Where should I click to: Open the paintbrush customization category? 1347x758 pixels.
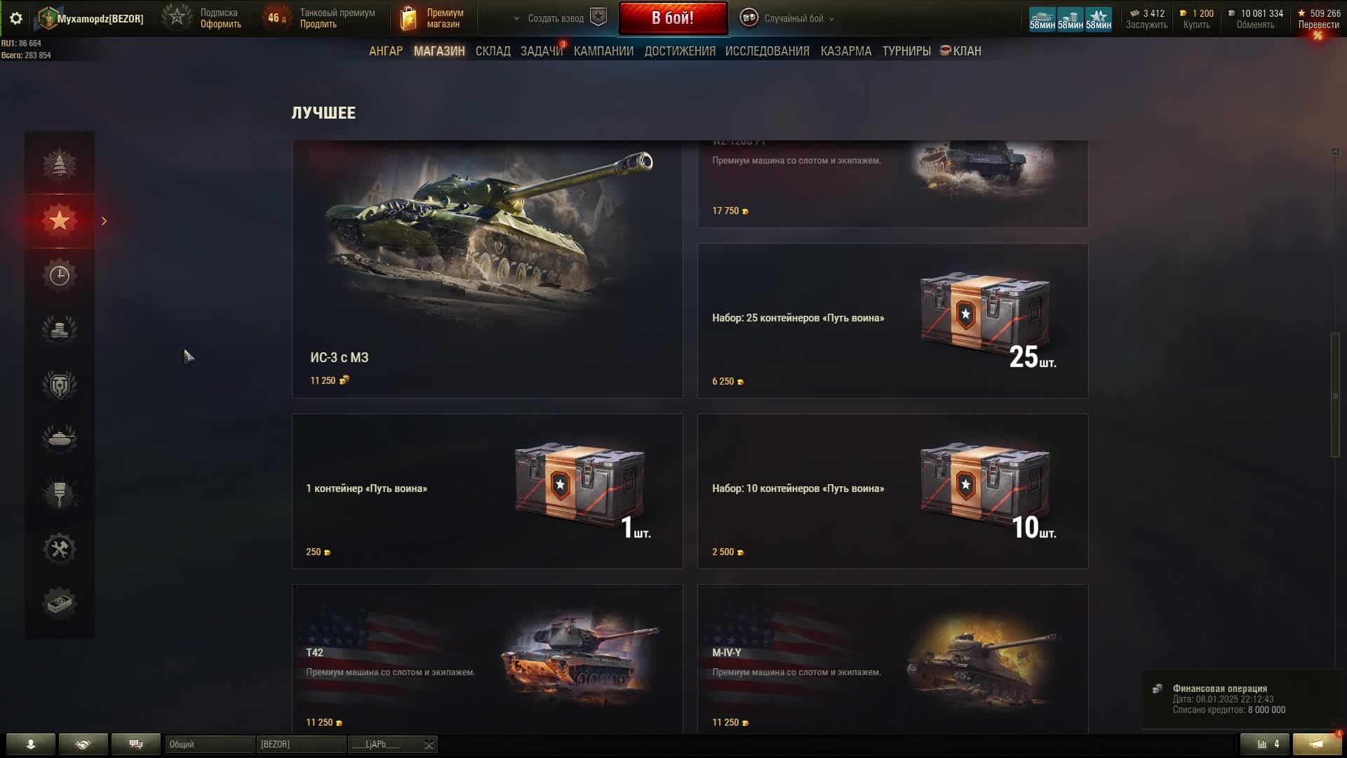60,493
